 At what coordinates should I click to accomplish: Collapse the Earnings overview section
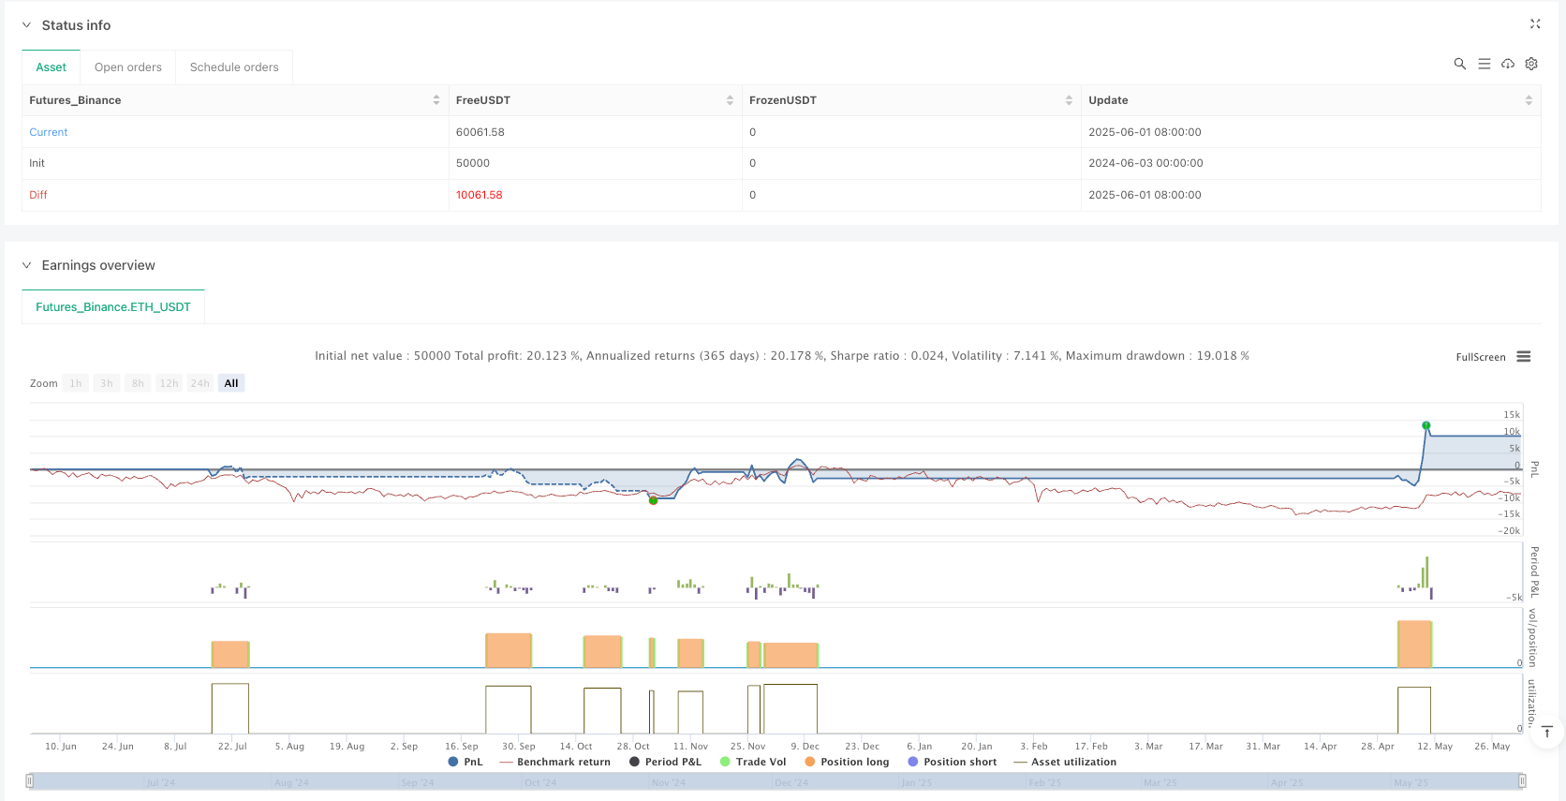coord(26,265)
